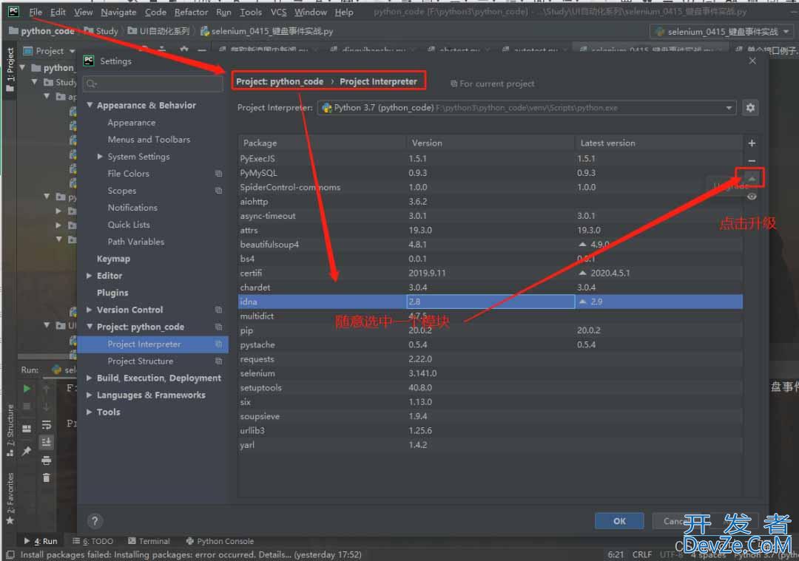Select Notifications settings item

click(132, 208)
